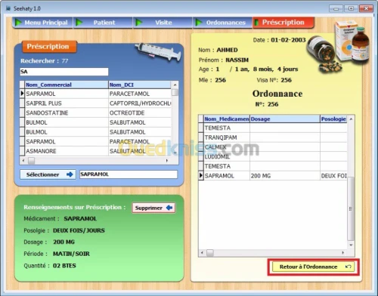
Task: Click row selector arrow beside first SAPRAMOL
Action: [x=22, y=94]
